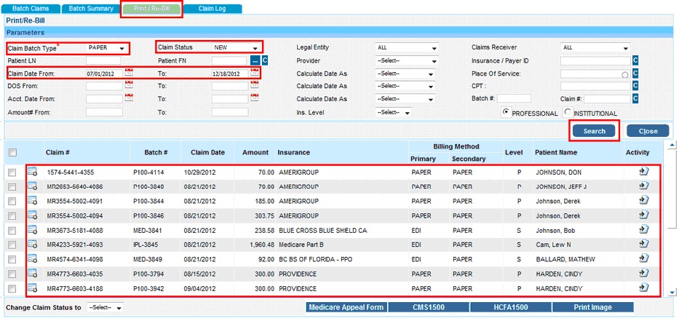Viewport: 679px width, 321px height.
Task: Open the Claim Log tab
Action: (213, 9)
